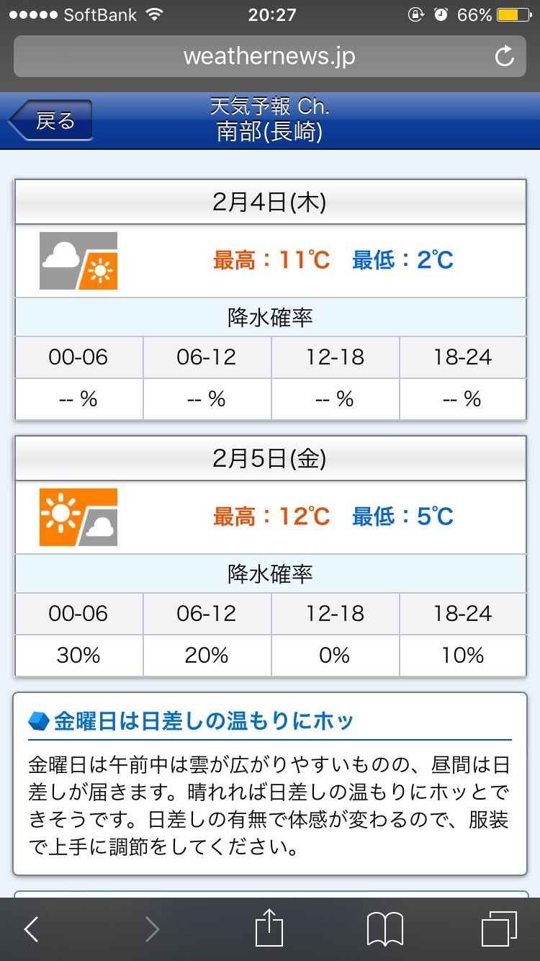Tap the 最低：2℃ low temperature
540x961 pixels.
tap(403, 261)
